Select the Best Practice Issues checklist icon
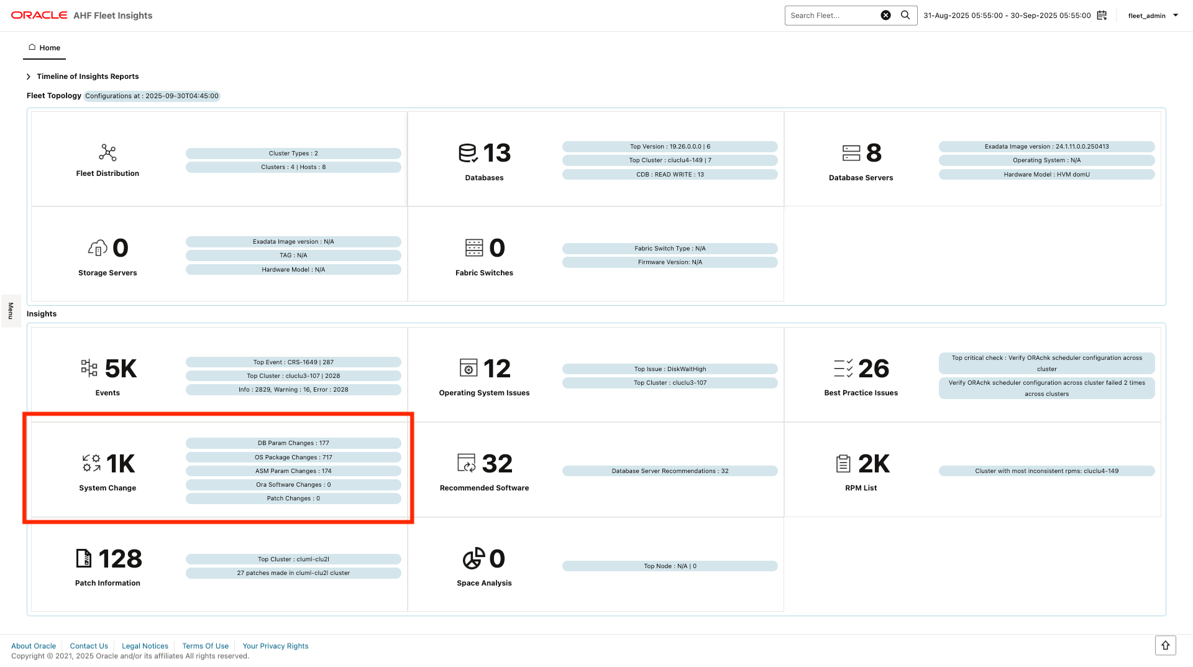The width and height of the screenshot is (1193, 667). tap(843, 369)
